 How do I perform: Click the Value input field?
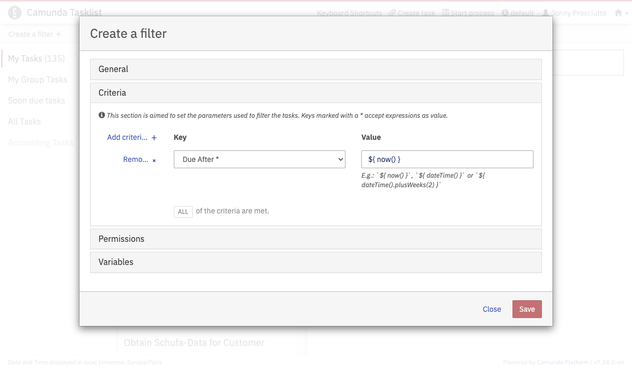click(447, 159)
